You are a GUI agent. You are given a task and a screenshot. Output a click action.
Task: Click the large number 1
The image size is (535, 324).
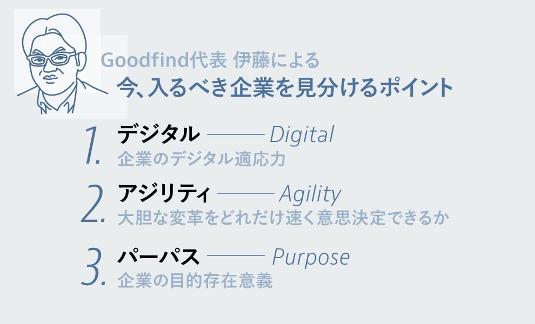(93, 145)
